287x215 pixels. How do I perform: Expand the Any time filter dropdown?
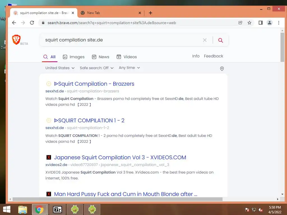pos(129,68)
